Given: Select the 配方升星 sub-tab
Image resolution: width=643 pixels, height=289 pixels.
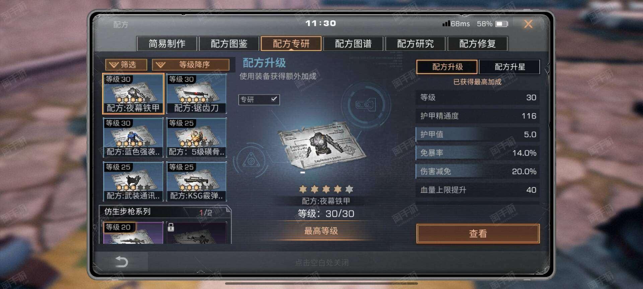Looking at the screenshot, I should (509, 67).
